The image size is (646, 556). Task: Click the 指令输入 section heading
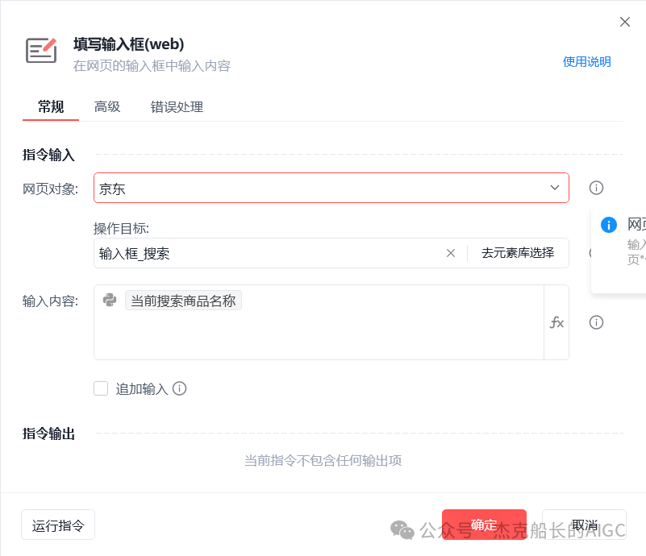tap(48, 155)
